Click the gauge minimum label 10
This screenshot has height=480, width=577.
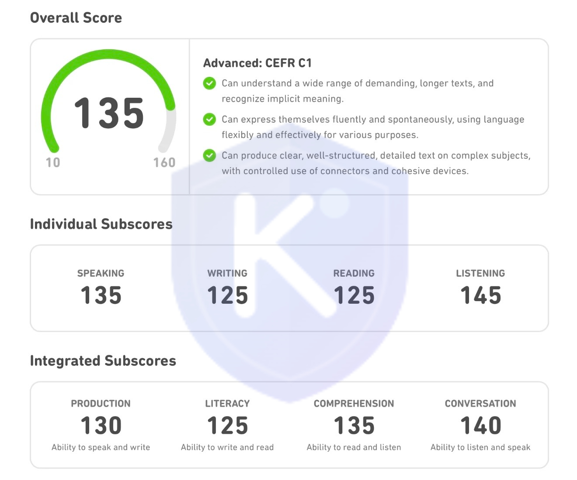coord(53,163)
